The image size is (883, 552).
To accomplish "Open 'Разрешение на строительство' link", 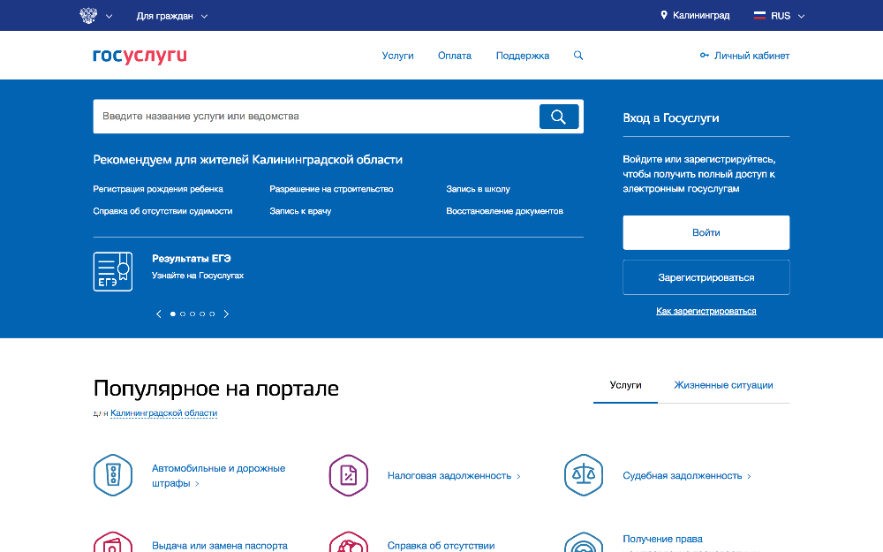I will pos(331,189).
